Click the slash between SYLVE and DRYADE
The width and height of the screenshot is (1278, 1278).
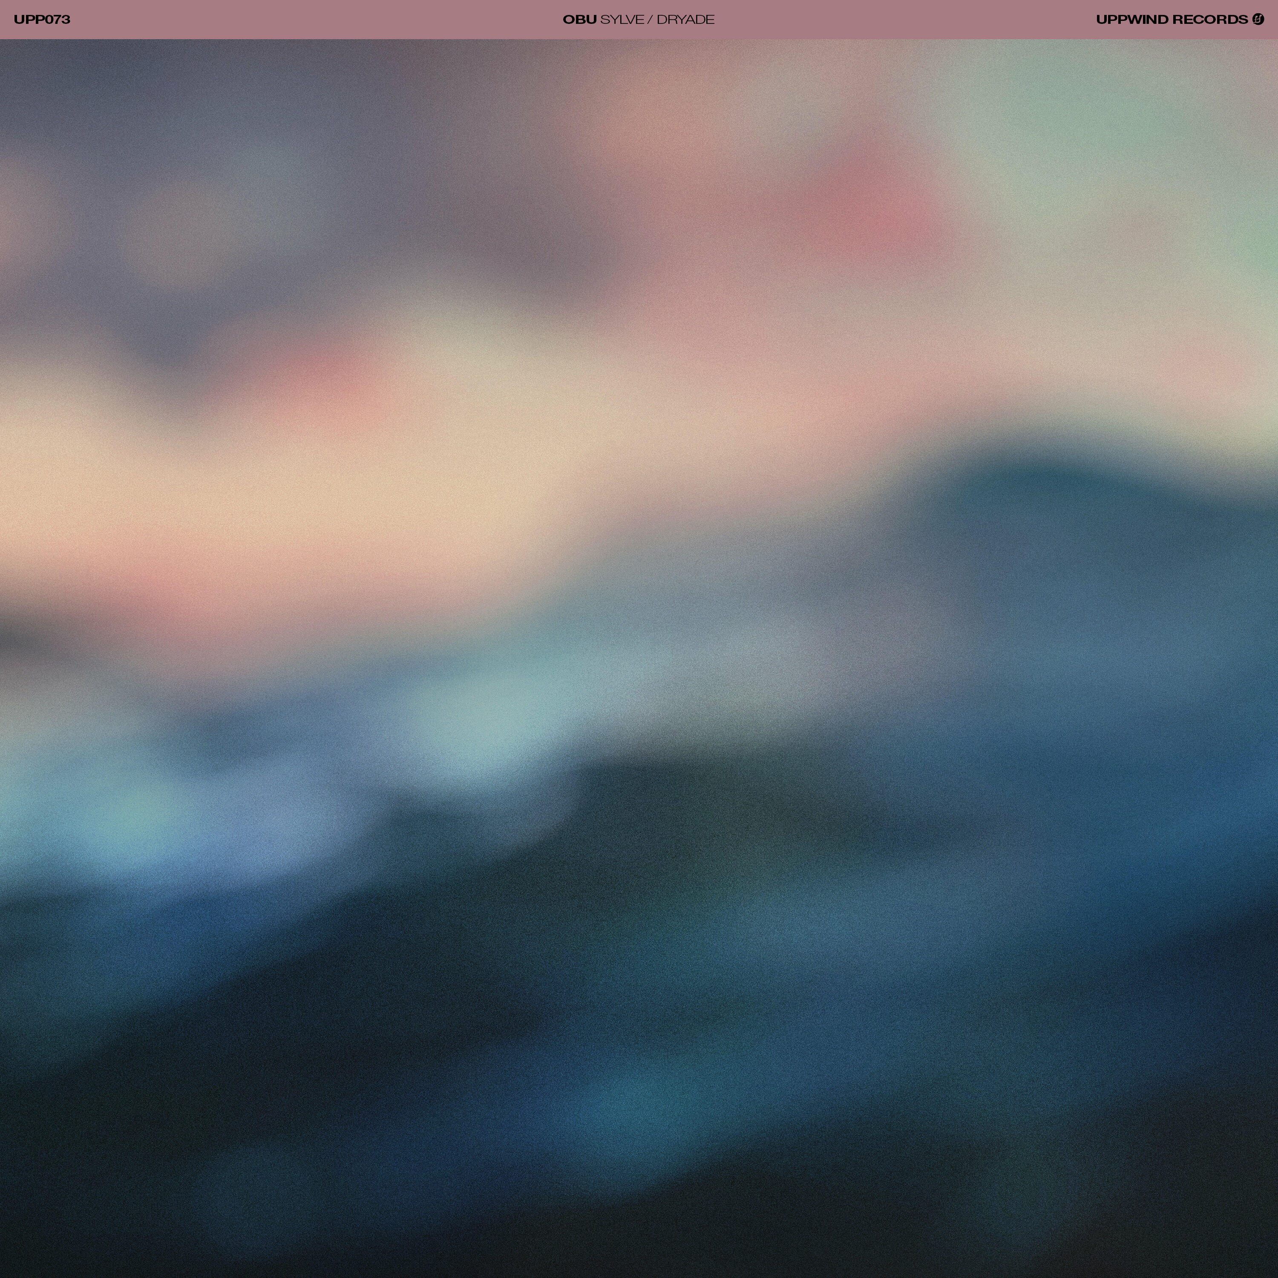(650, 19)
